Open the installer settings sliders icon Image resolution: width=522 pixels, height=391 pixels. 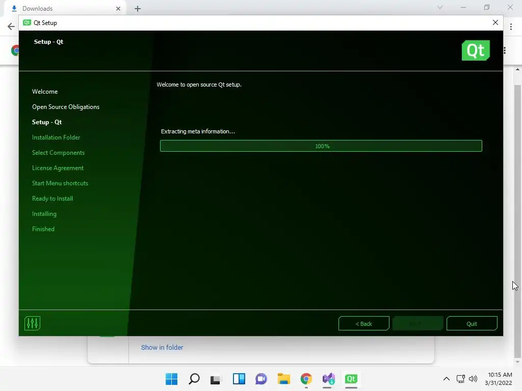(x=32, y=323)
